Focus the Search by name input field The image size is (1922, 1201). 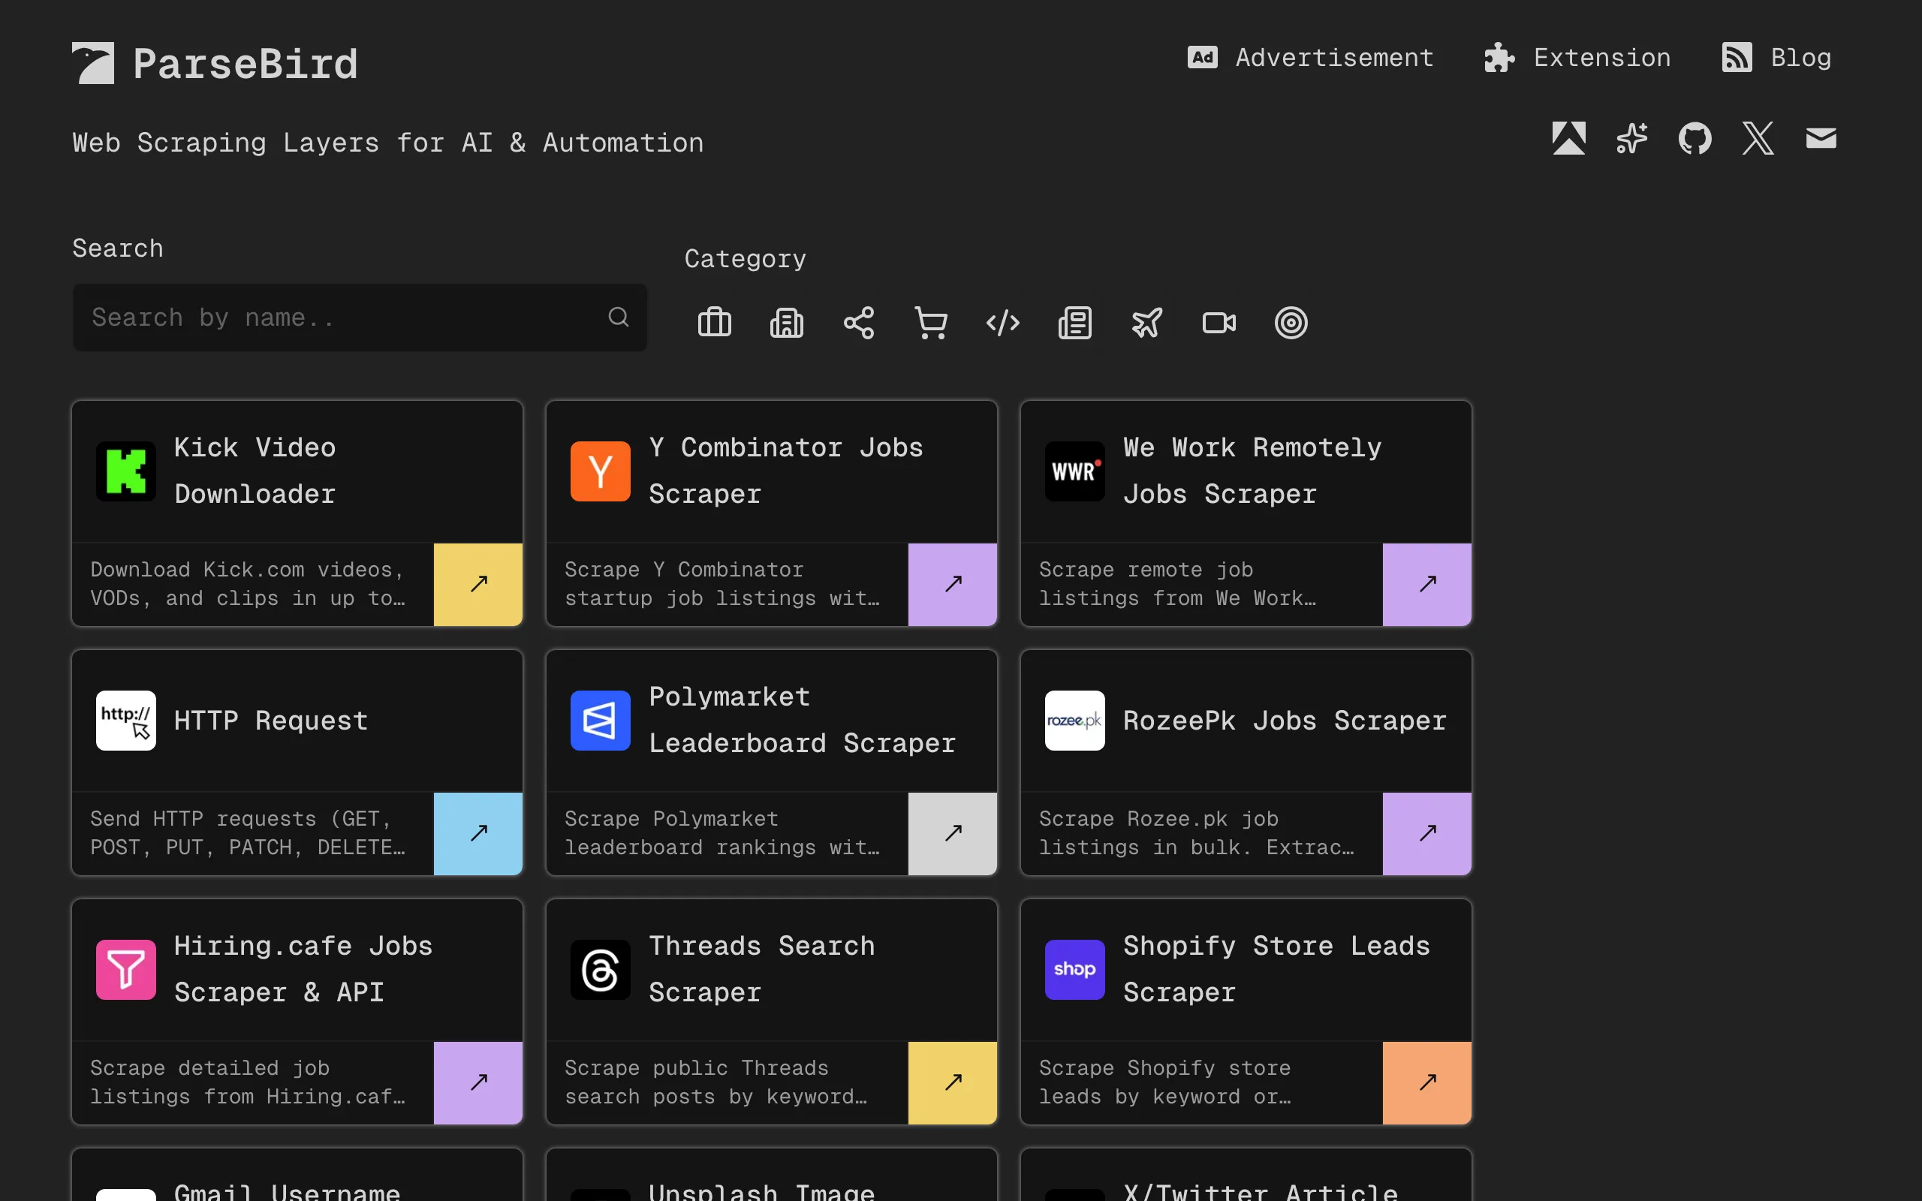(x=360, y=318)
